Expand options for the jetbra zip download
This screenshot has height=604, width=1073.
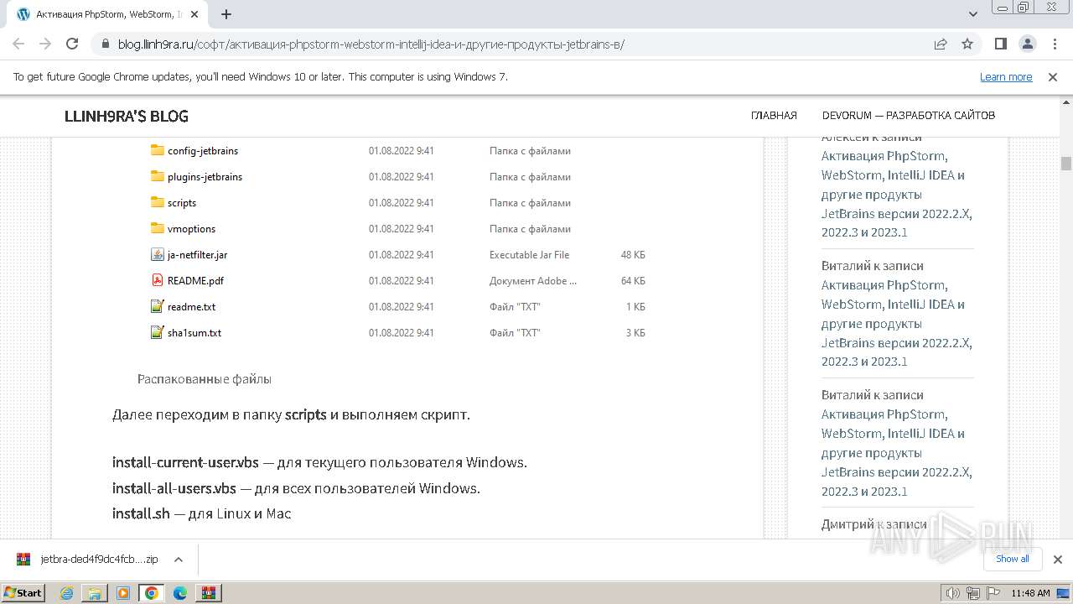point(178,560)
